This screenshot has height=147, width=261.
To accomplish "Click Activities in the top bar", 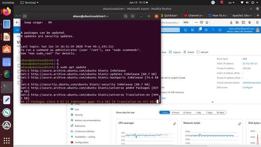I will pyautogui.click(x=8, y=2).
